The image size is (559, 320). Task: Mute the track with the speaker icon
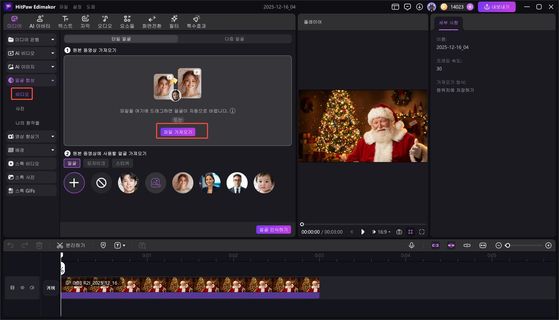(x=32, y=288)
